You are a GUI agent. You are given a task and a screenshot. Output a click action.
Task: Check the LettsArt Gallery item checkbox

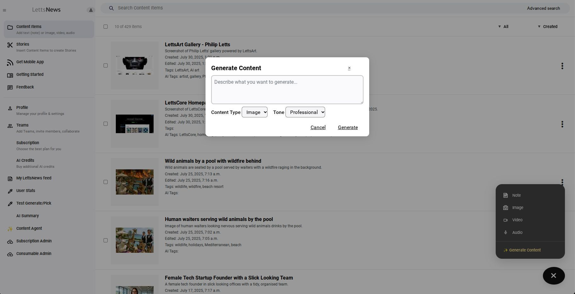point(106,66)
